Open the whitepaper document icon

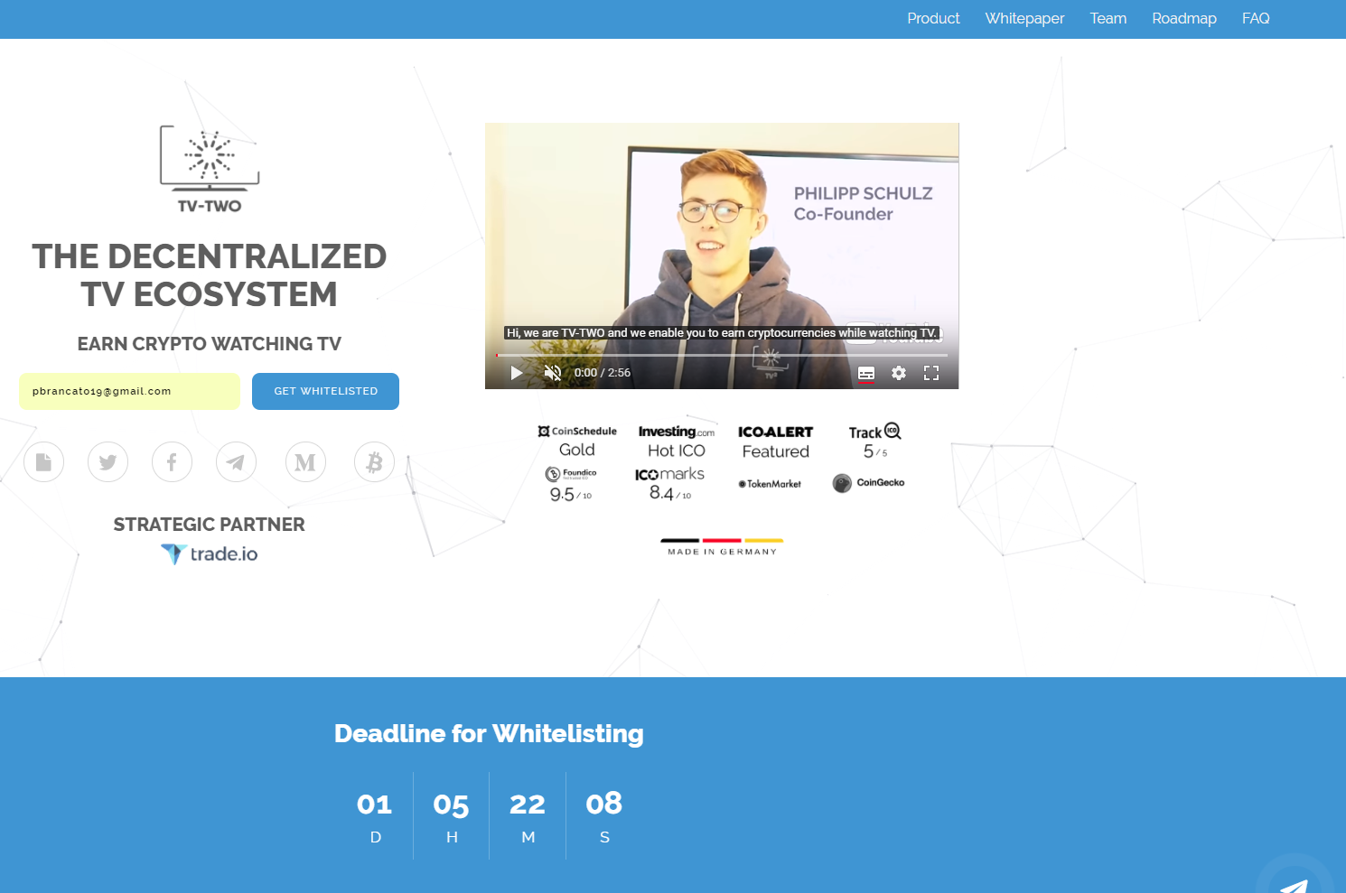pos(43,462)
